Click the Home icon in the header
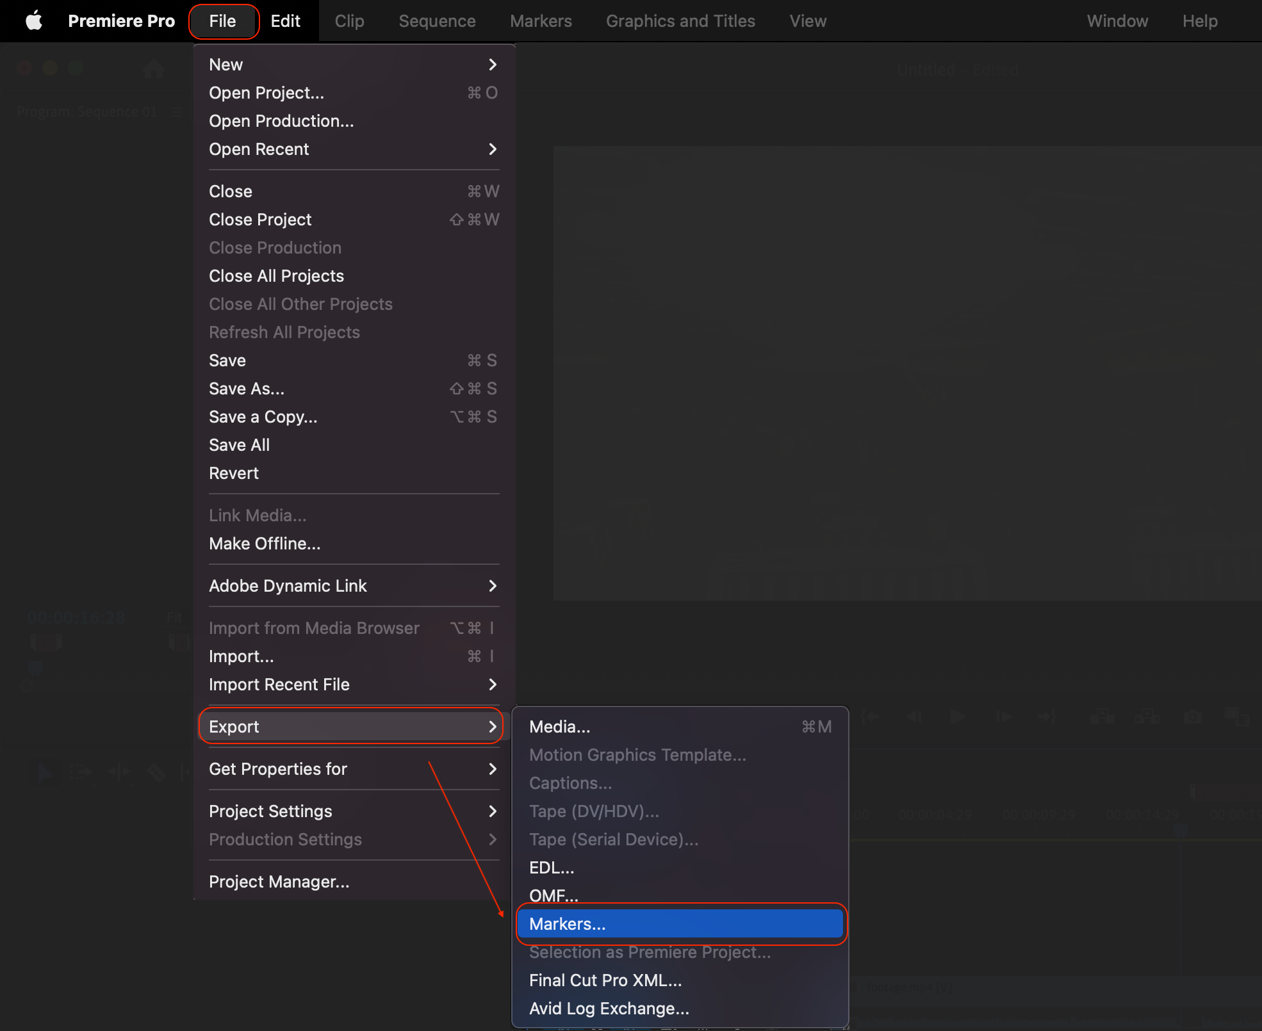The width and height of the screenshot is (1262, 1031). [x=153, y=69]
